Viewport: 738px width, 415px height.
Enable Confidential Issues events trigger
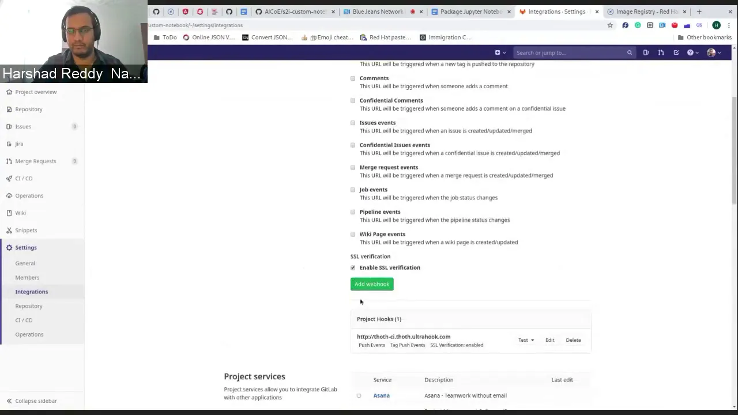point(353,145)
